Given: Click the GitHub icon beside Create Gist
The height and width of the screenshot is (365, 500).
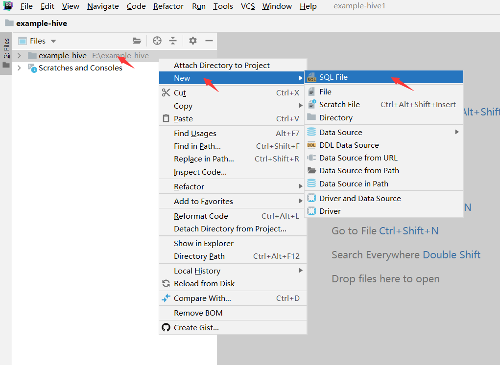Looking at the screenshot, I should (166, 327).
